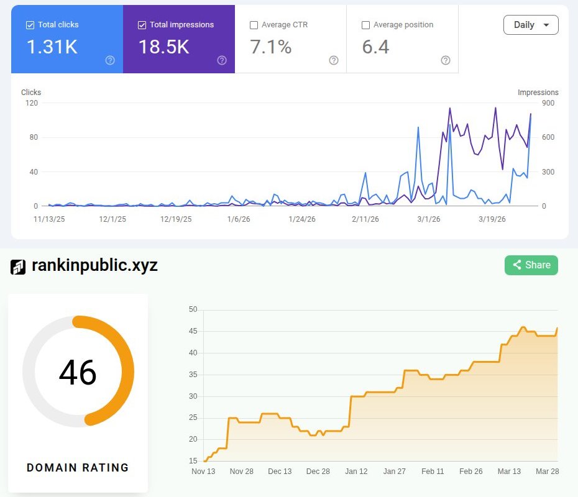Click the 1/6/26 date axis label
578x497 pixels.
pos(239,219)
